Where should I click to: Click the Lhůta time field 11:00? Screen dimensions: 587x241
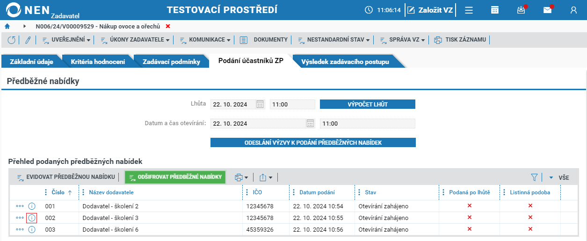(x=293, y=105)
